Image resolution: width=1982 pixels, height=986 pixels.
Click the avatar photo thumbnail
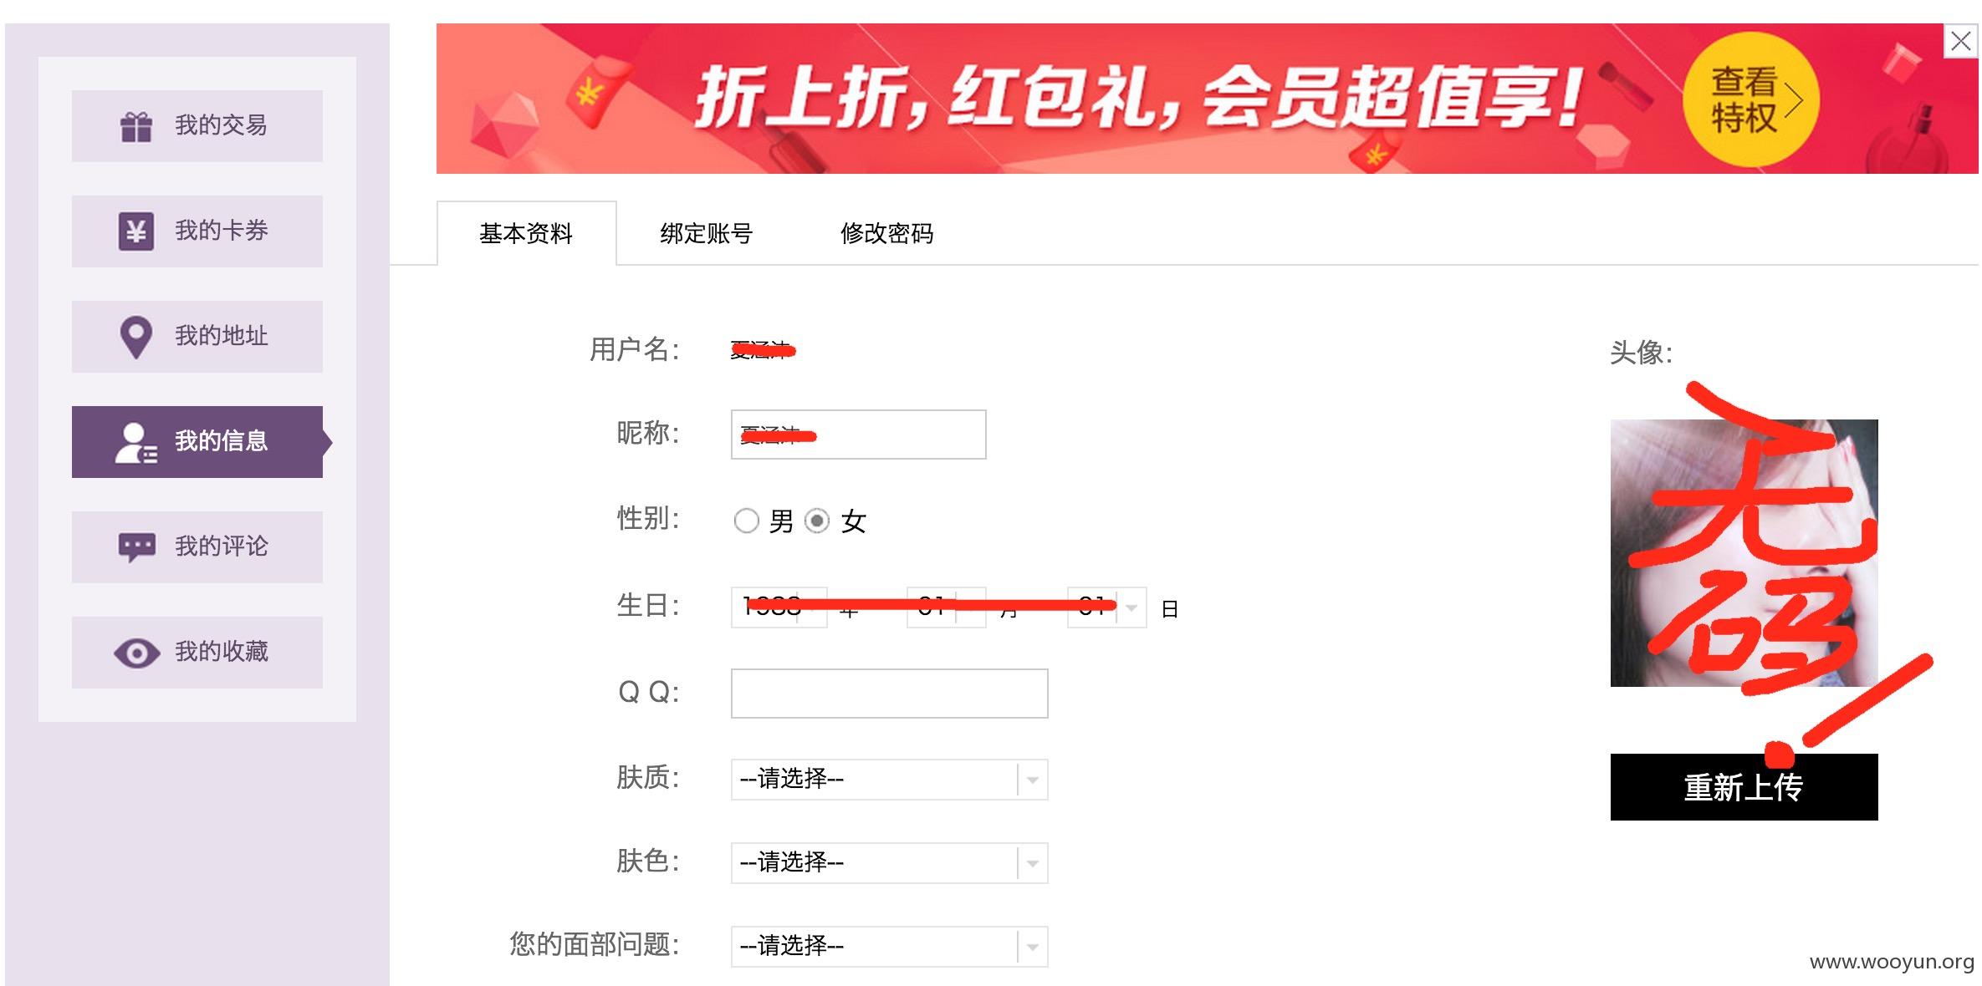(x=1744, y=553)
